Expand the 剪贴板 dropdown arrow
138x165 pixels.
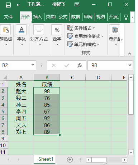pyautogui.click(x=6, y=45)
